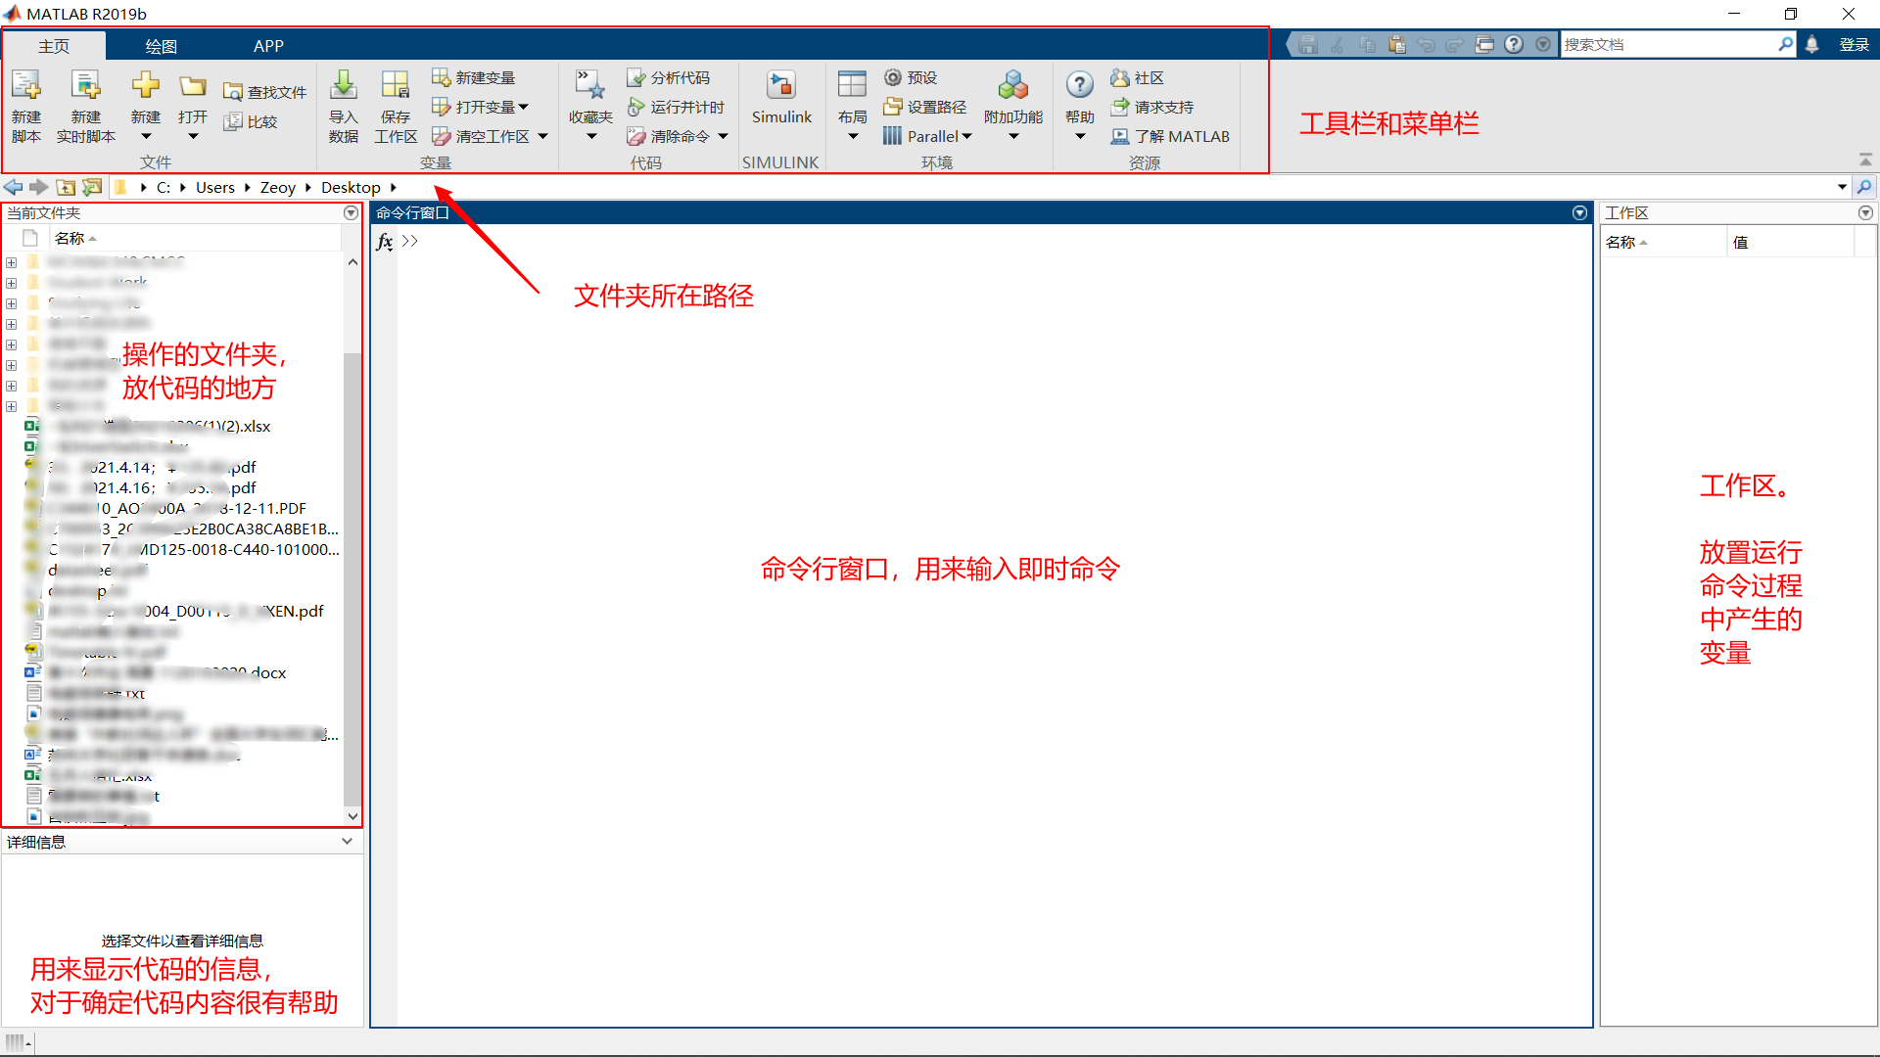
Task: Click the path search magnifier icon
Action: click(1864, 187)
